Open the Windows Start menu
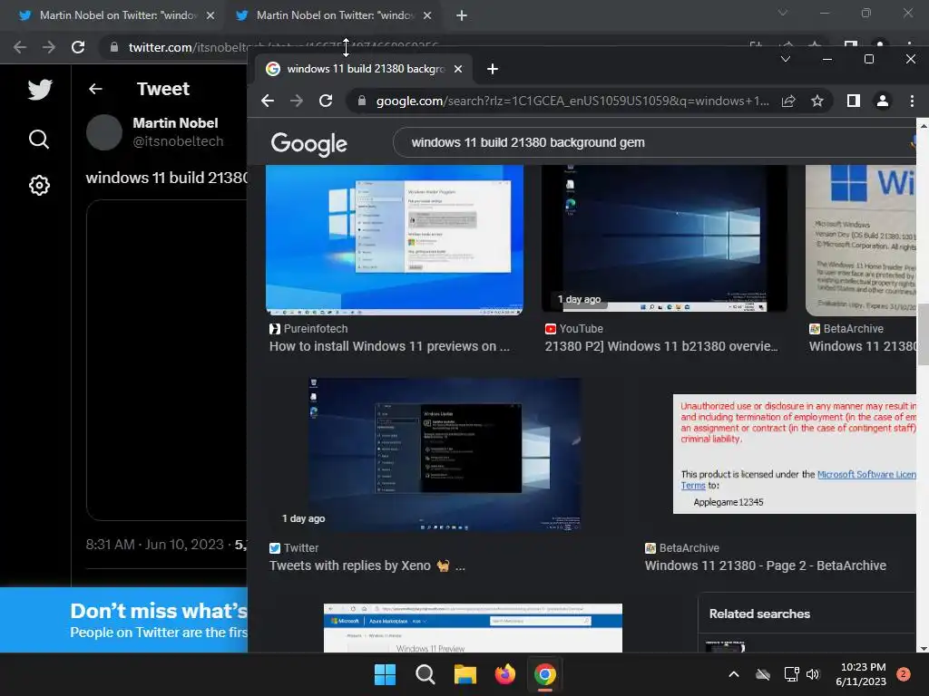Screen dimensions: 929x696 coord(385,674)
